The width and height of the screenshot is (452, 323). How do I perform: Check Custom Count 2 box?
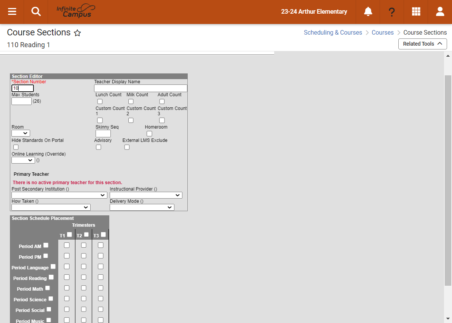131,120
